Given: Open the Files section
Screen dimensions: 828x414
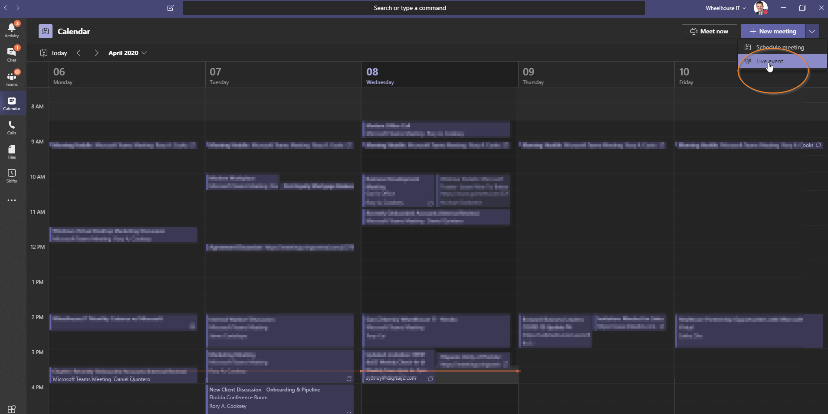Looking at the screenshot, I should (x=12, y=152).
